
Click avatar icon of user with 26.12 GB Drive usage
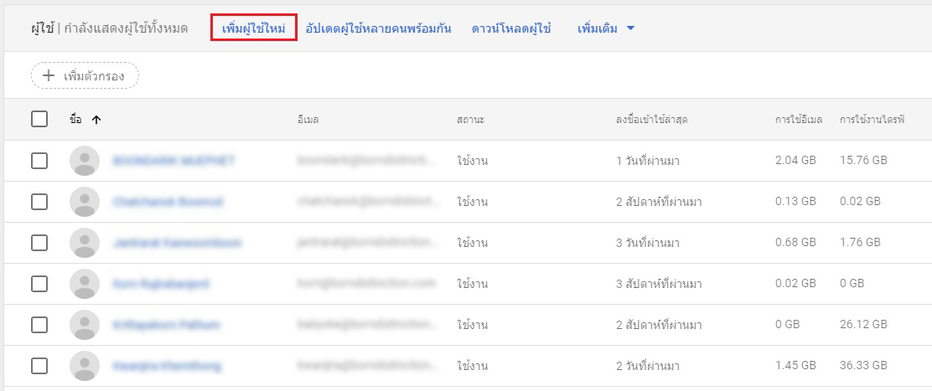[85, 325]
